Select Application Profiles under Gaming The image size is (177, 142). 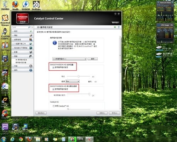tap(21, 62)
